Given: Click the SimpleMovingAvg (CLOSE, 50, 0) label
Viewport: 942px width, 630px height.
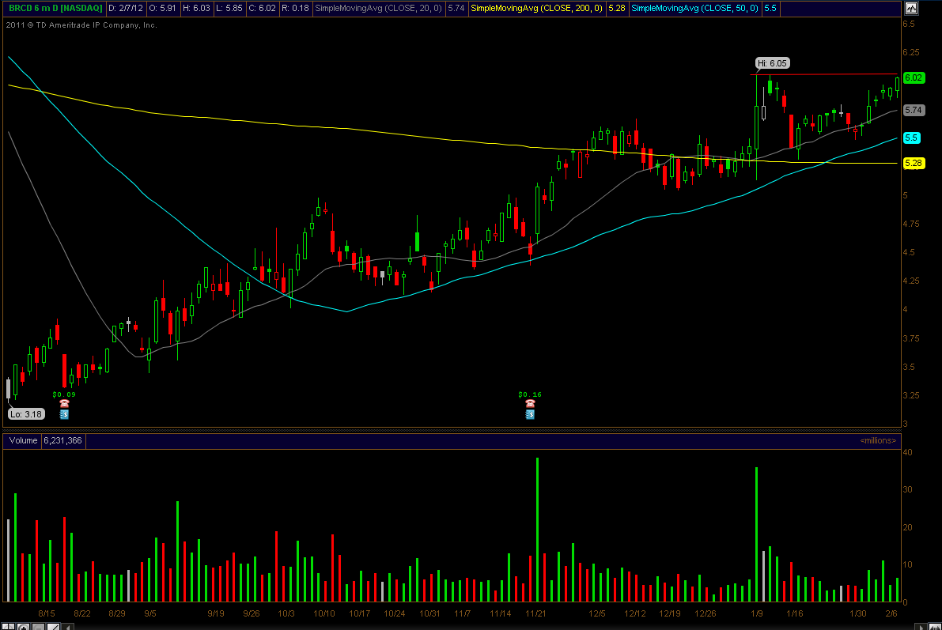Looking at the screenshot, I should 694,9.
